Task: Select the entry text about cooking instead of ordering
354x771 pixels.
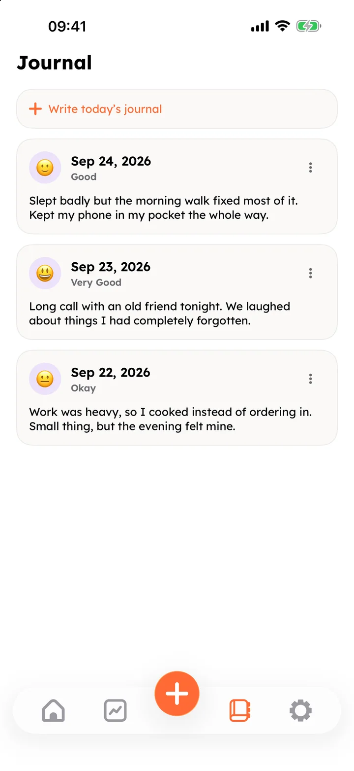Action: coord(171,419)
